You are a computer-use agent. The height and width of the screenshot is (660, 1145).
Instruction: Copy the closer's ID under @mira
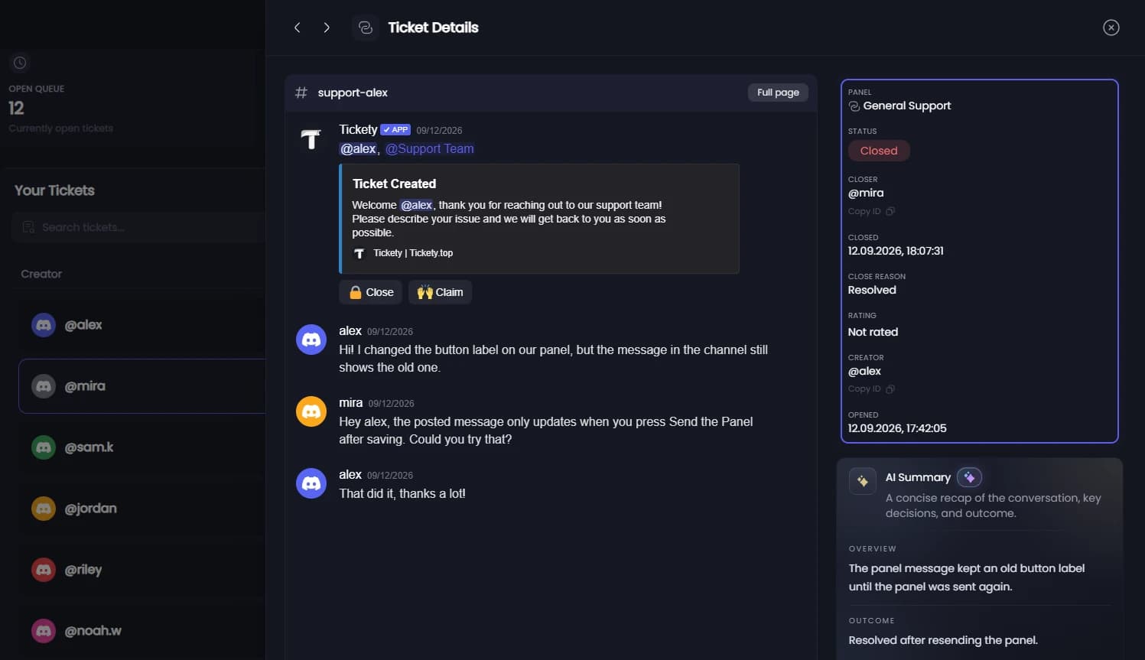(871, 211)
